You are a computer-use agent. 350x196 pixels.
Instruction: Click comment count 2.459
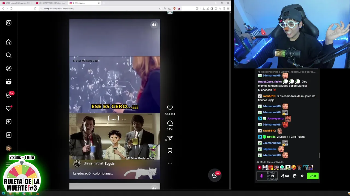coord(170,129)
